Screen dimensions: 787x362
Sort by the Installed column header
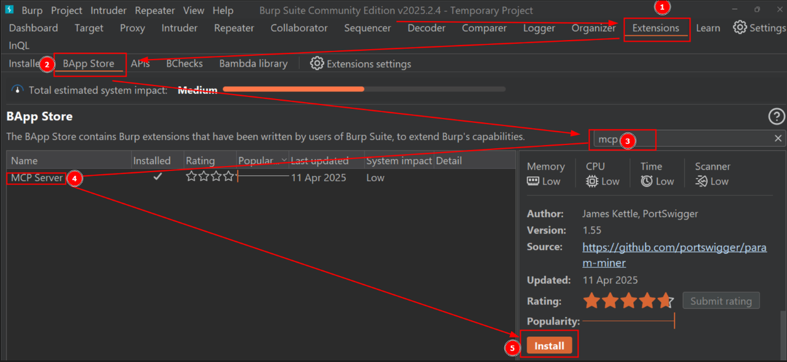(157, 160)
